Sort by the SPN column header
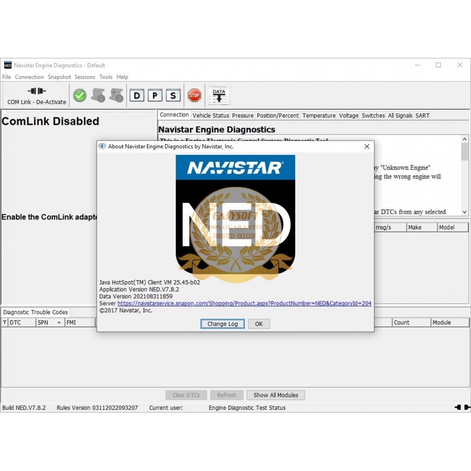Image resolution: width=471 pixels, height=471 pixels. click(x=50, y=322)
